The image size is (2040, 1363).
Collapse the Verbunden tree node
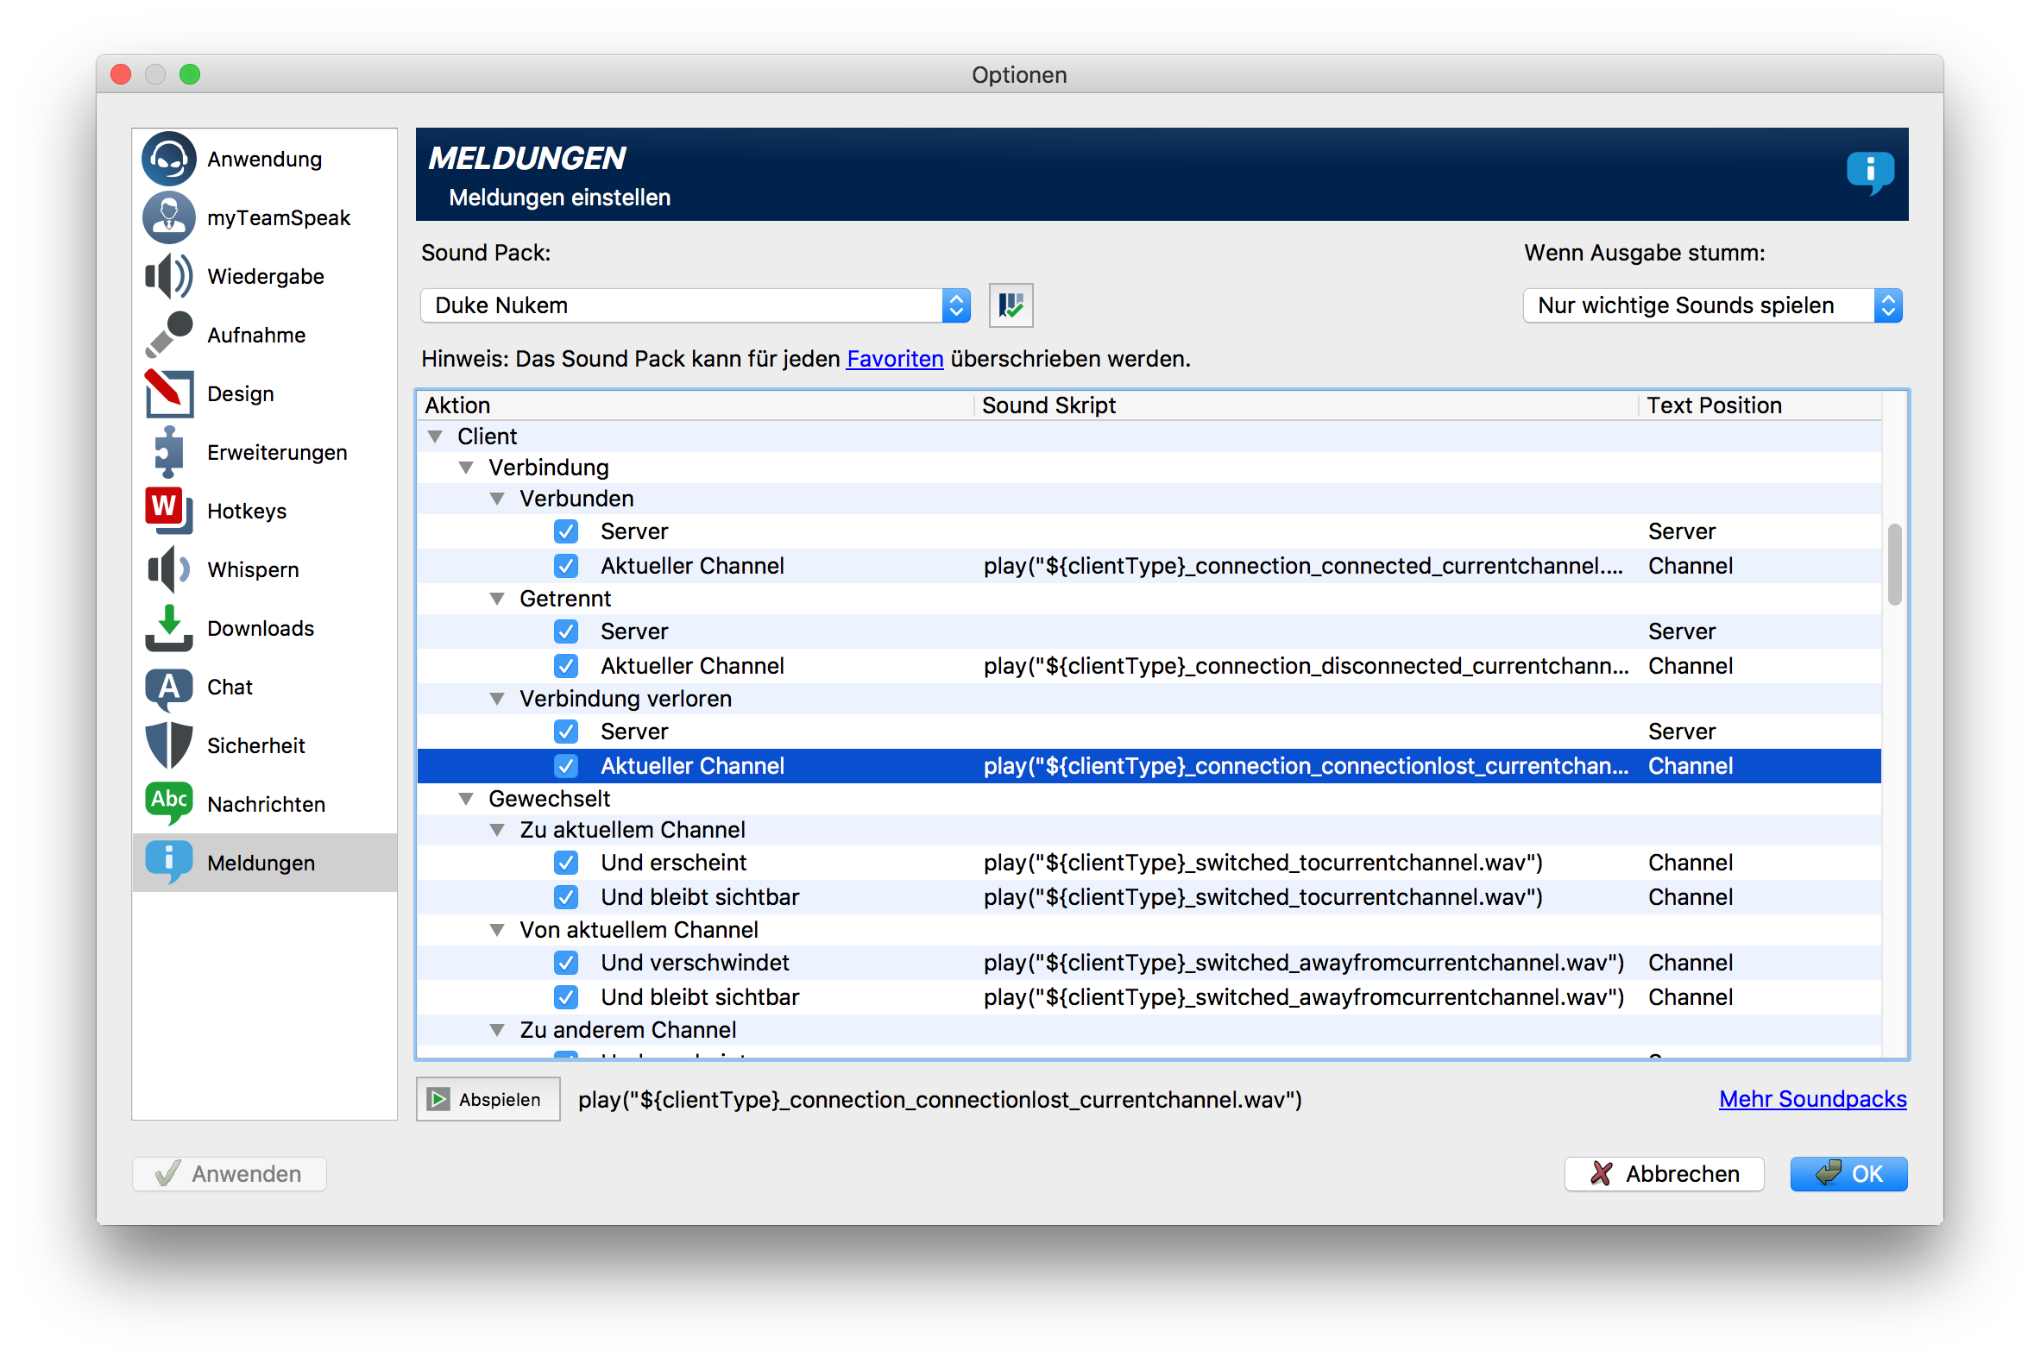[497, 499]
